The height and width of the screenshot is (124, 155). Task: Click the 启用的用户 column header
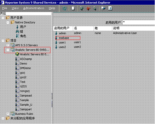(x=63, y=28)
